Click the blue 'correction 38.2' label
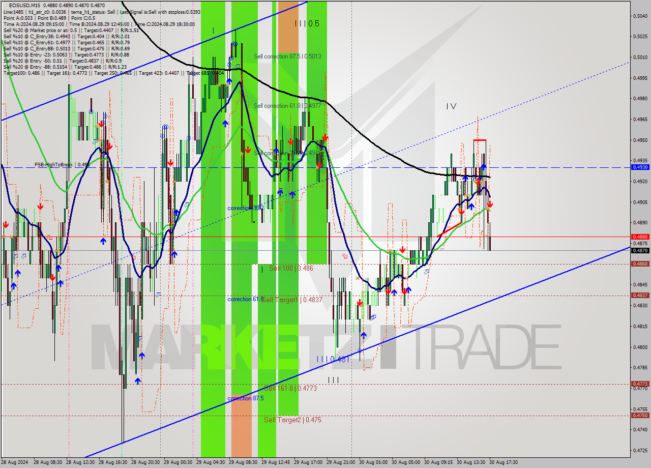The image size is (651, 468). pyautogui.click(x=246, y=208)
